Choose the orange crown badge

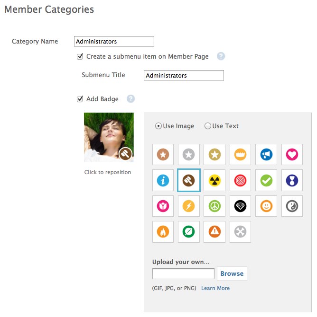[x=240, y=154]
